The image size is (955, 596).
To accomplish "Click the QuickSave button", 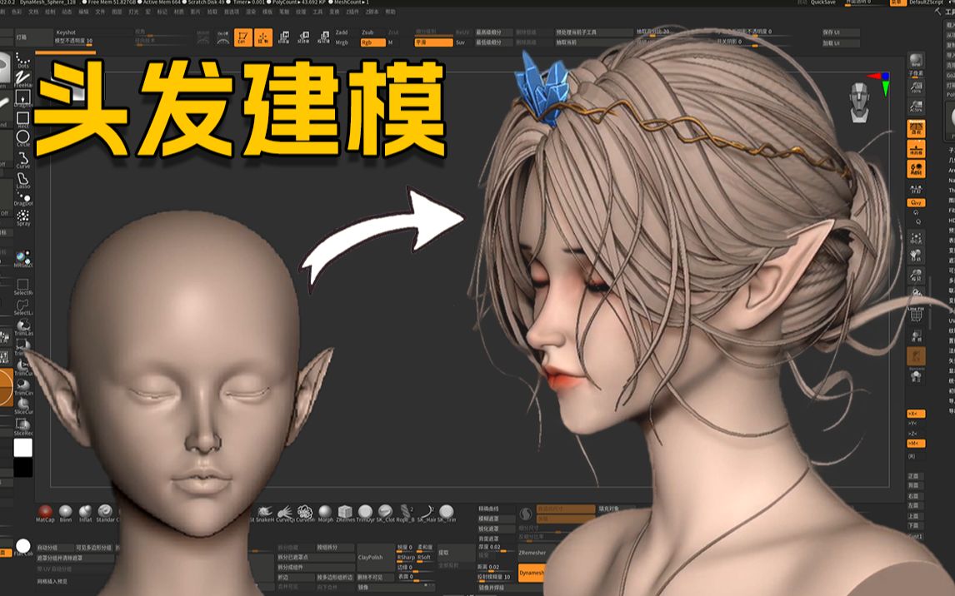I will pos(823,2).
